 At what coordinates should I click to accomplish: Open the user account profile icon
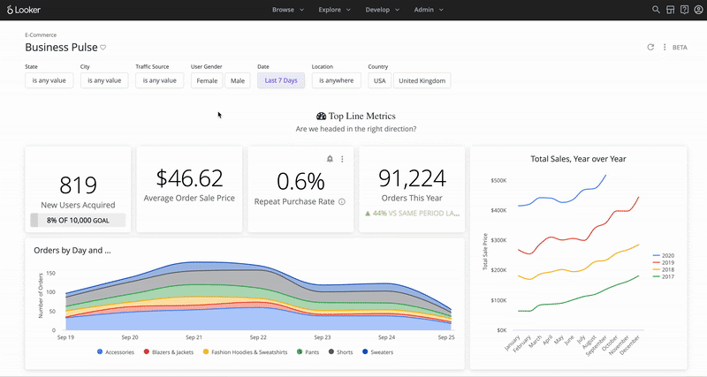click(698, 10)
